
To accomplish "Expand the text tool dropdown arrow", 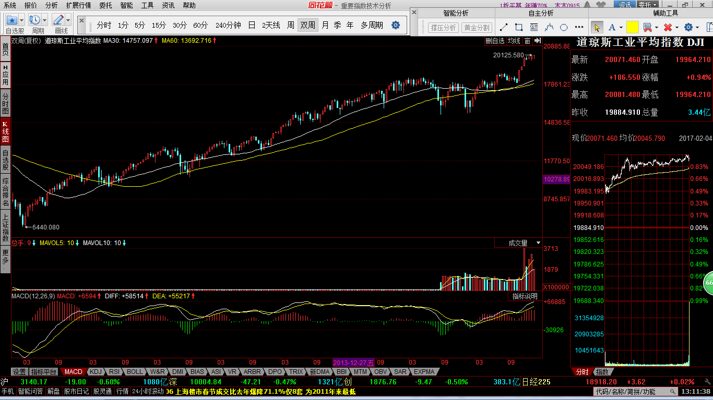I will [621, 28].
